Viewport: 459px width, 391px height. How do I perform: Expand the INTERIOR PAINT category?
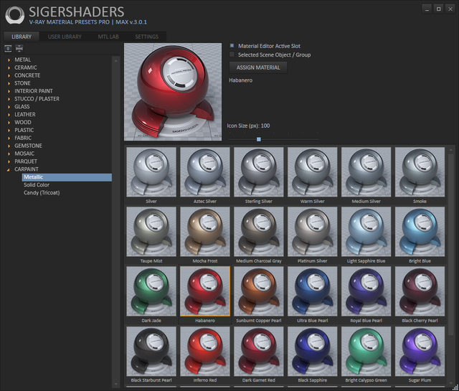click(9, 91)
